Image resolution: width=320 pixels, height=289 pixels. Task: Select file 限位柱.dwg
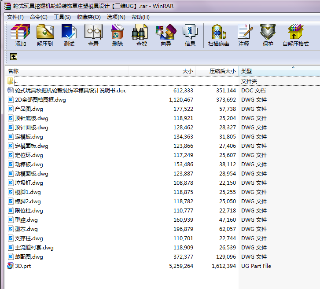click(29, 210)
